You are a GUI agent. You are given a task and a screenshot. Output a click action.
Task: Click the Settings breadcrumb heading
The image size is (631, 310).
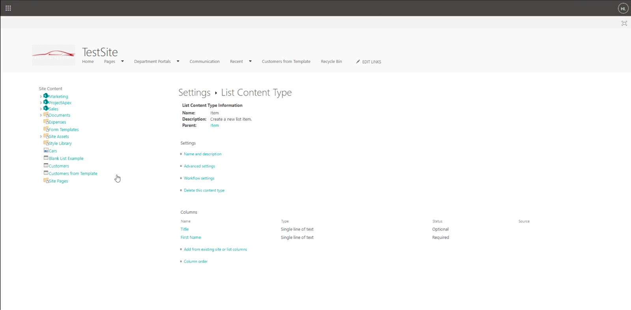pos(194,92)
